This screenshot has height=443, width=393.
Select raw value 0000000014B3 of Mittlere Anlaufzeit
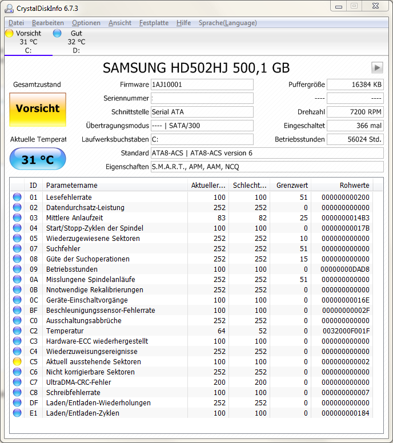(x=346, y=218)
